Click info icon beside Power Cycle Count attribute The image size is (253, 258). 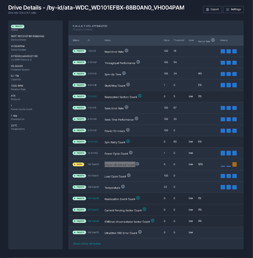click(x=131, y=152)
